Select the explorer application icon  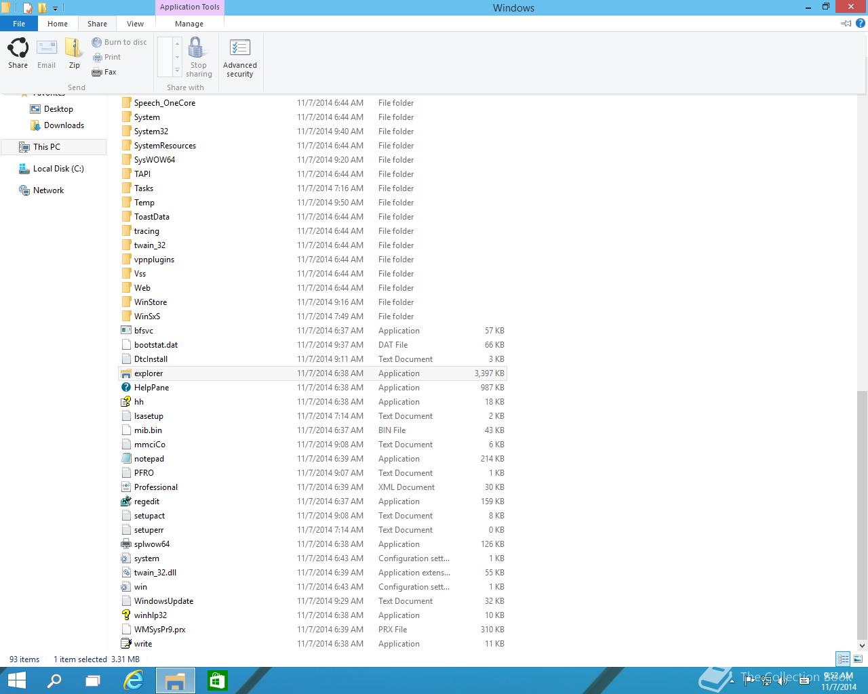125,373
